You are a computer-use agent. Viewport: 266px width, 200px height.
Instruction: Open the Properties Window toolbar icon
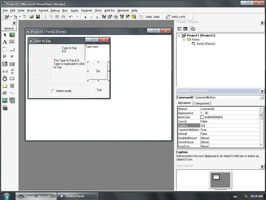(x=110, y=17)
